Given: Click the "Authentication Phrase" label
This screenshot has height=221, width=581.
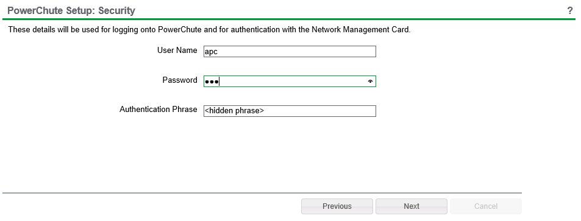Looking at the screenshot, I should (159, 110).
